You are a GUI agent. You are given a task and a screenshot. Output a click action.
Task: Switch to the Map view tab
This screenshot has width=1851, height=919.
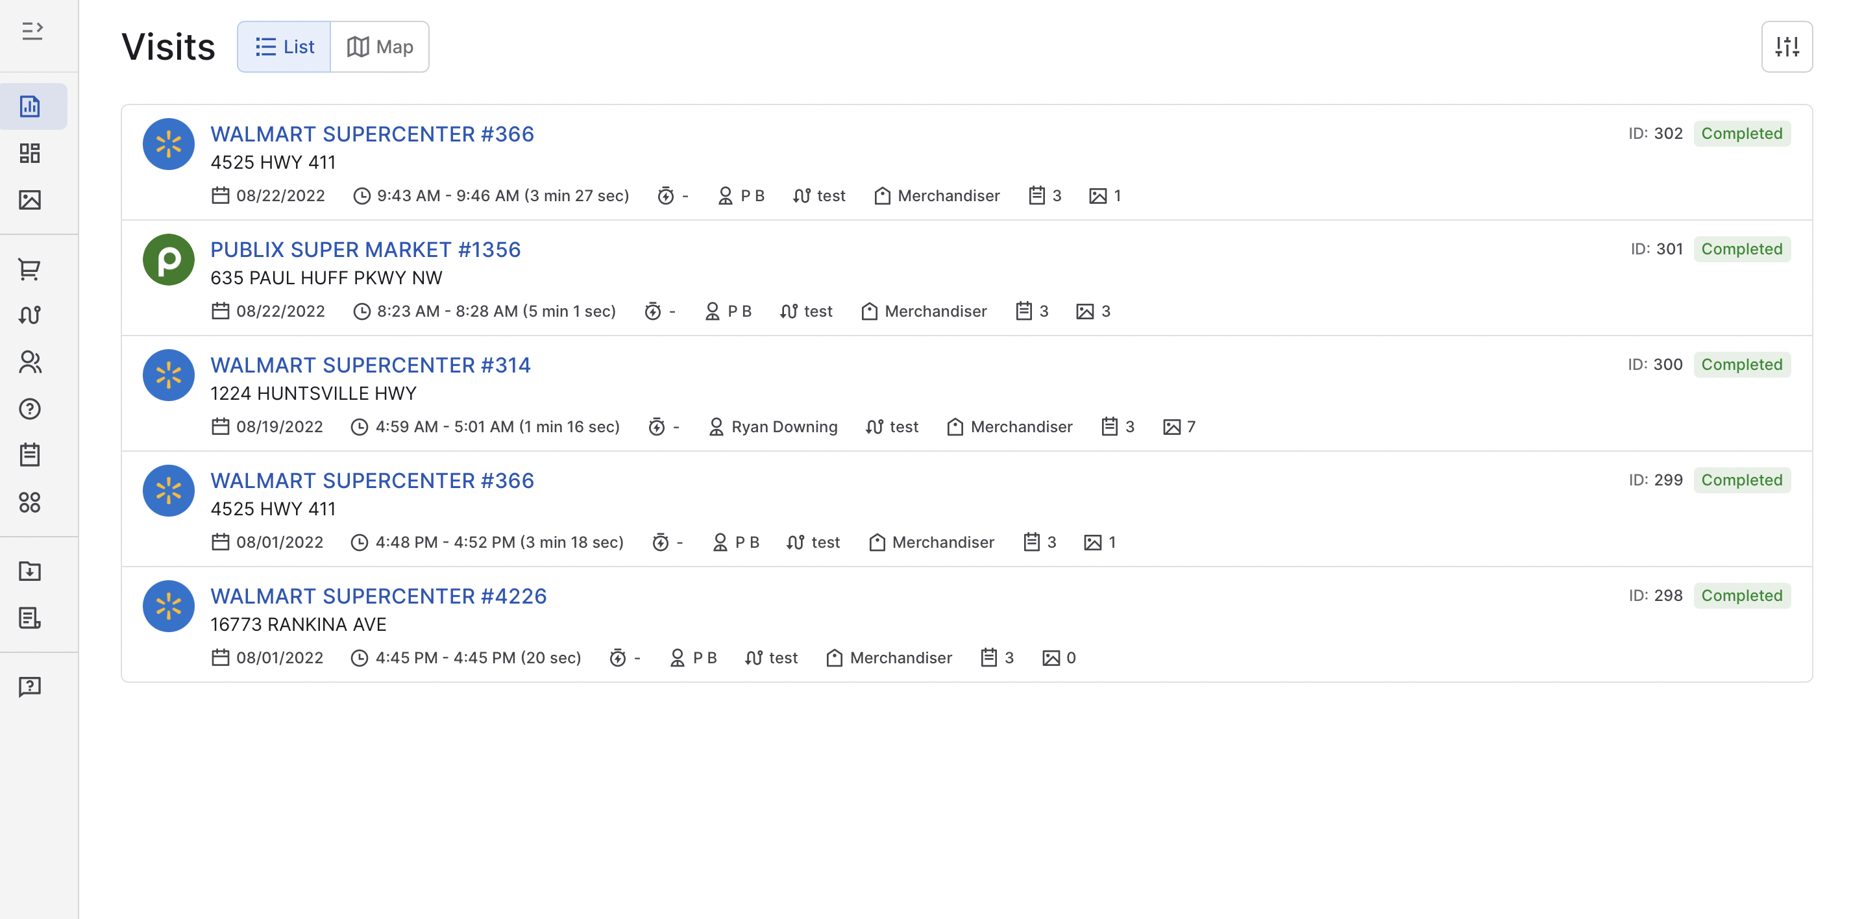coord(380,47)
